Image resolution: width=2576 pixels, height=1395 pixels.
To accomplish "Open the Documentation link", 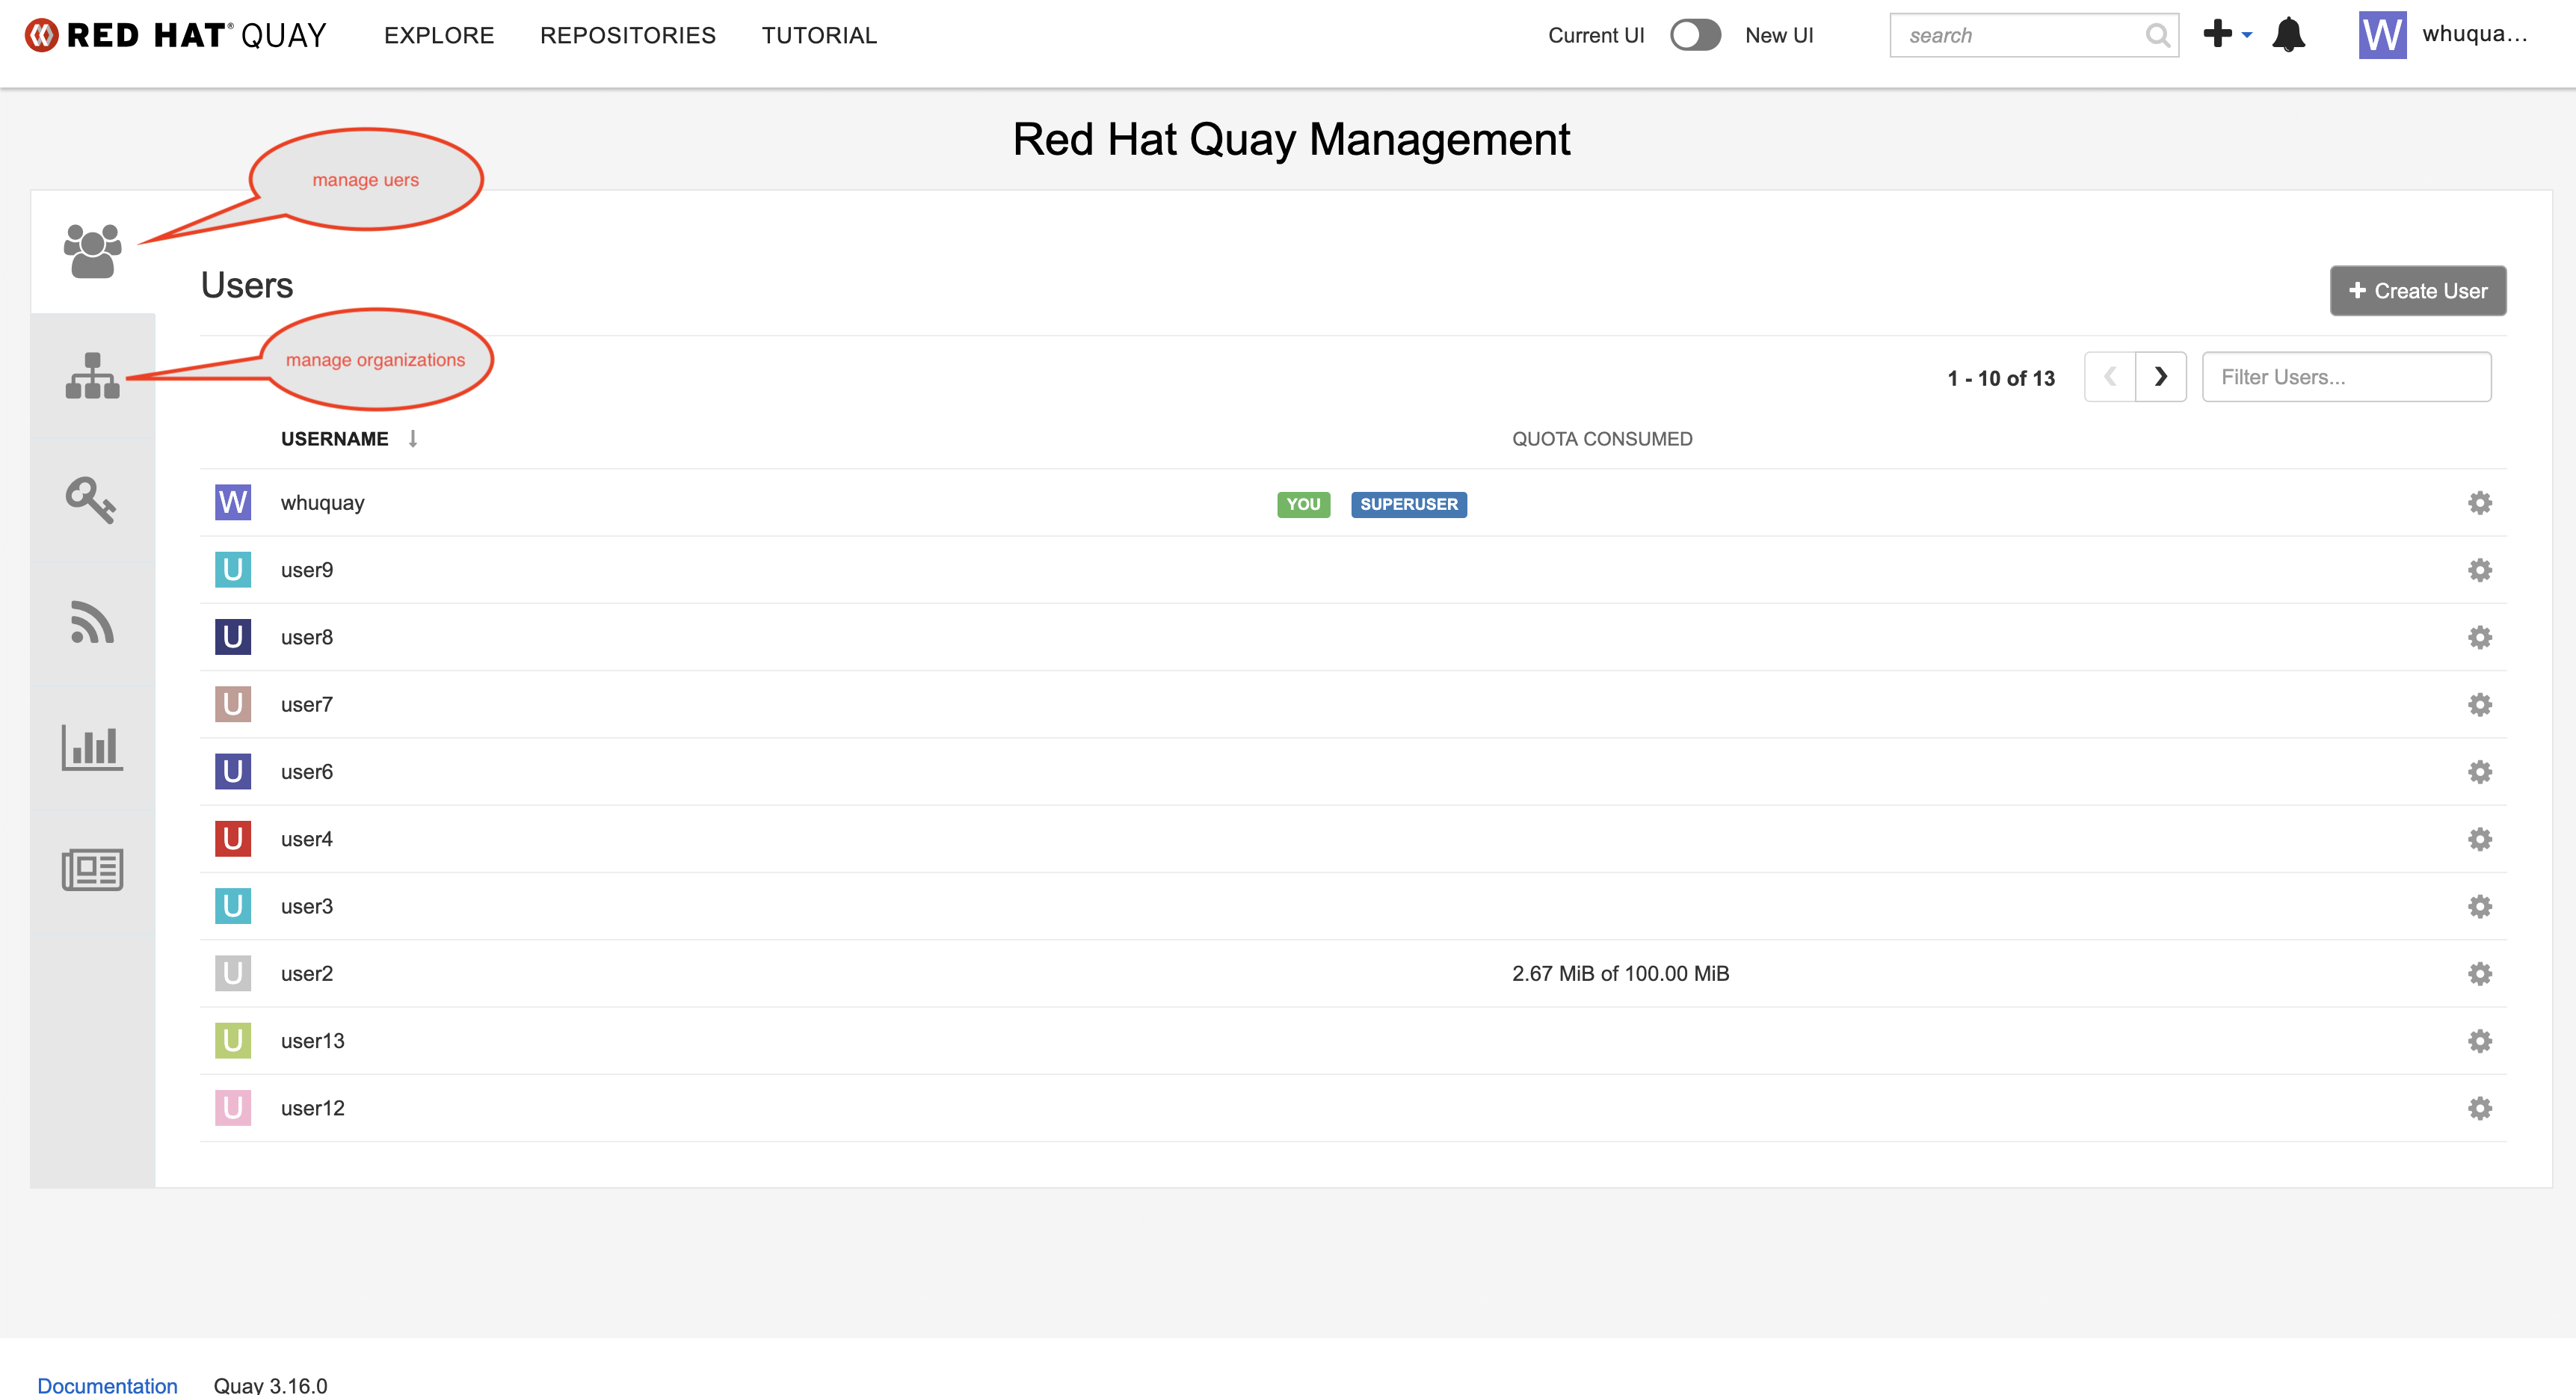I will [107, 1384].
